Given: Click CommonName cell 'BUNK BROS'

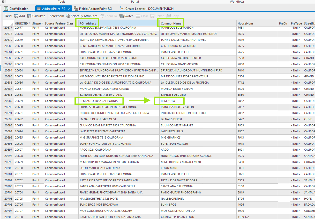Looking at the screenshot, I should [x=198, y=205].
